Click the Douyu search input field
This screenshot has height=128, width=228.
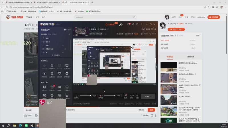[x=103, y=17]
